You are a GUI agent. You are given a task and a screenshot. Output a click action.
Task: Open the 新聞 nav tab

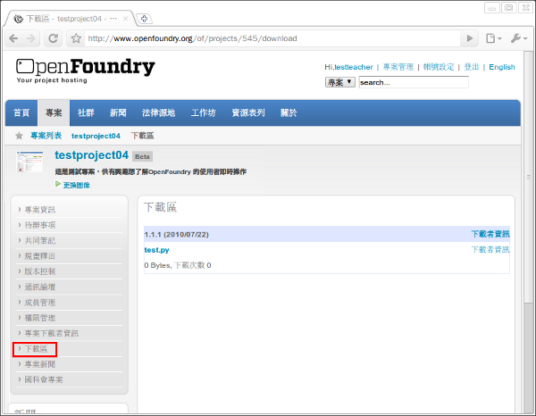click(118, 112)
